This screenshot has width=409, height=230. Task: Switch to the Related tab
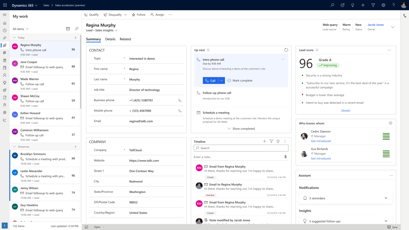(x=125, y=39)
